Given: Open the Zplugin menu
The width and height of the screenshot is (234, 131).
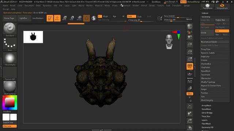Looking at the screenshot, I should click(x=187, y=5).
